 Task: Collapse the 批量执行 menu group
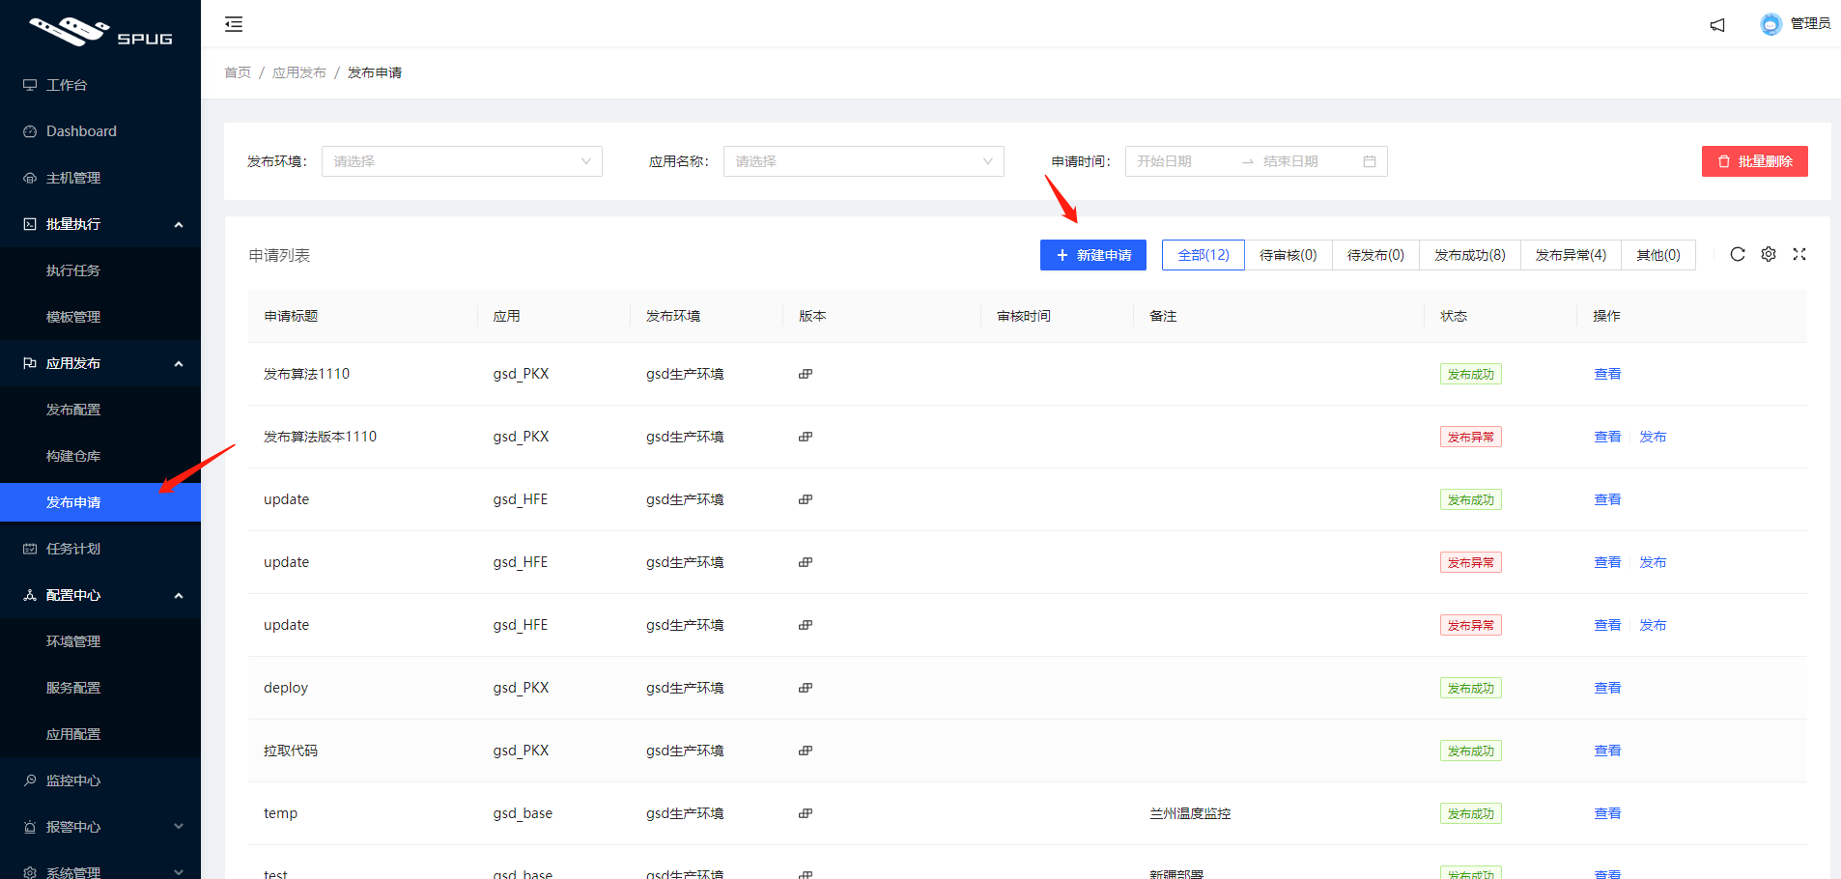(100, 224)
